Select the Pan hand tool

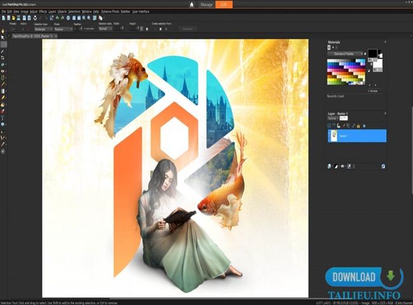(x=3, y=31)
